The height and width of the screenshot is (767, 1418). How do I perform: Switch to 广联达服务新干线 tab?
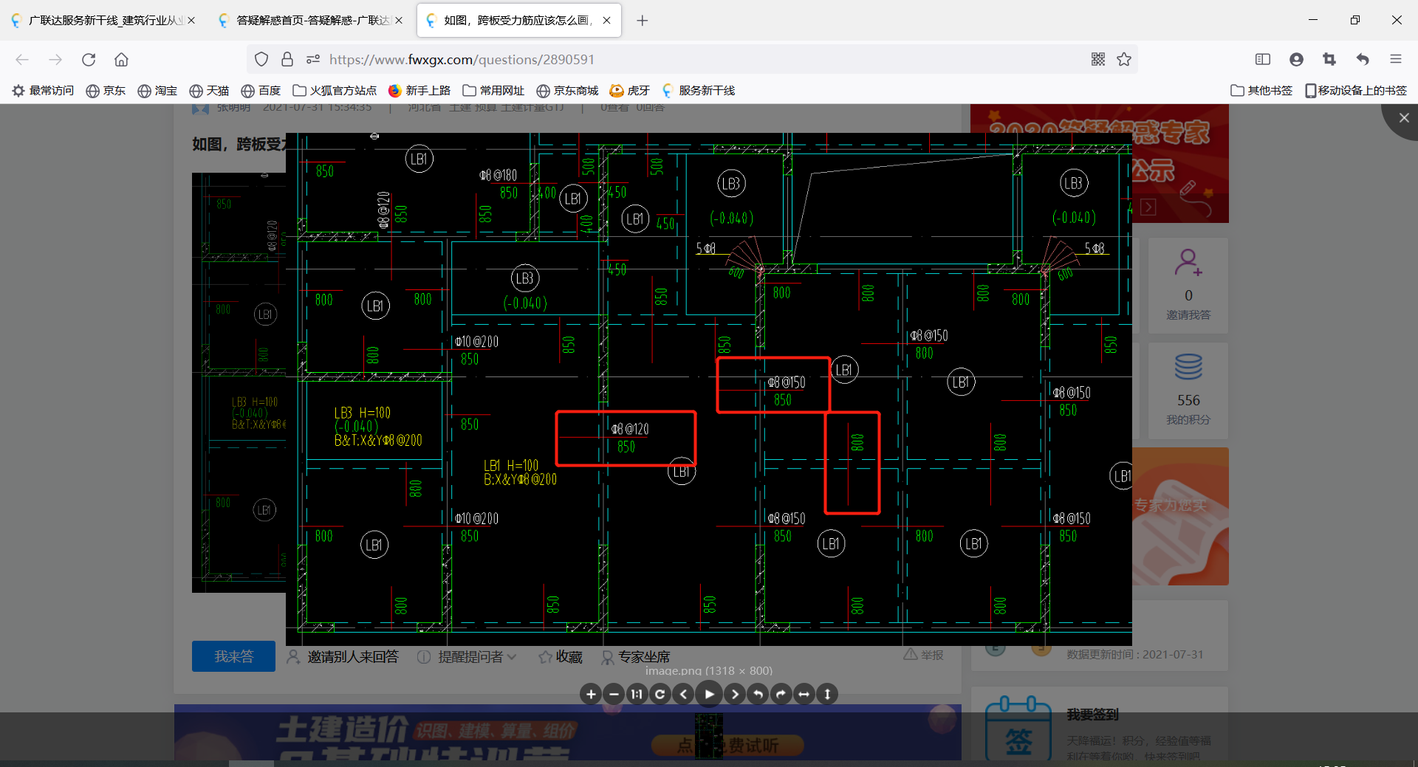103,21
